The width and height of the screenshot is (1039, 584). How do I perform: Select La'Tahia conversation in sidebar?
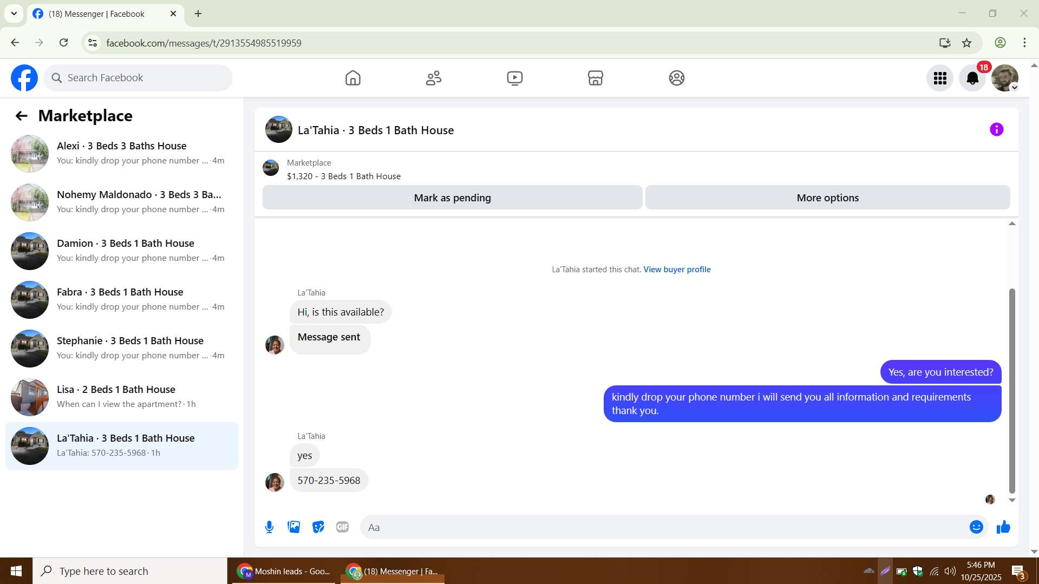click(122, 446)
